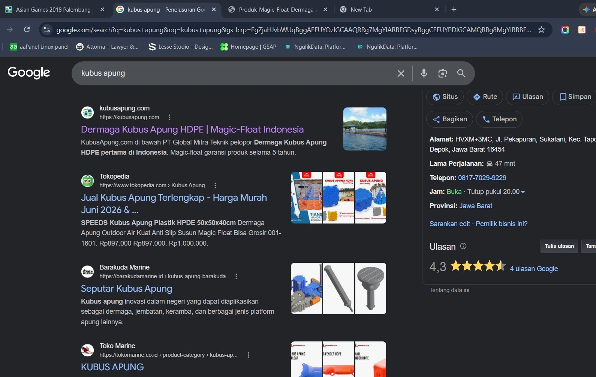The width and height of the screenshot is (596, 377).
Task: Open second NgulikData: Platfor... bookmark
Action: [388, 47]
